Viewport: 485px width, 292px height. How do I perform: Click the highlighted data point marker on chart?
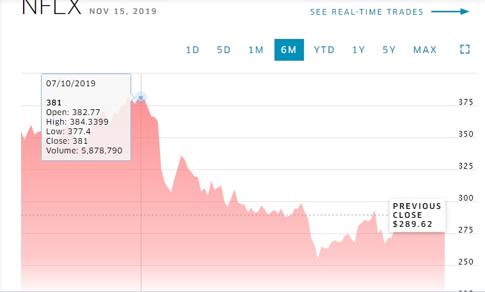141,98
